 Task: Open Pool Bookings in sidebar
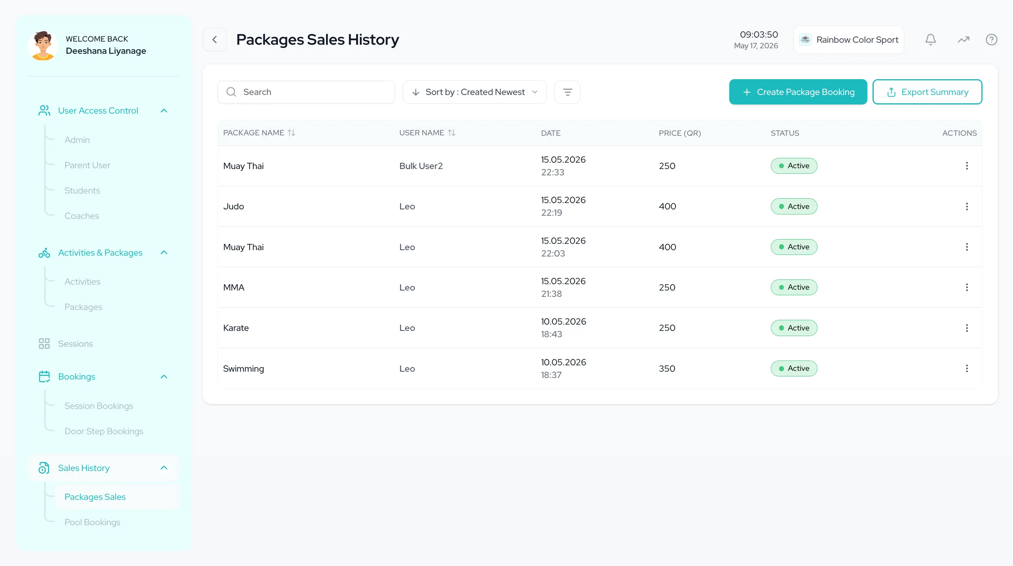tap(92, 522)
